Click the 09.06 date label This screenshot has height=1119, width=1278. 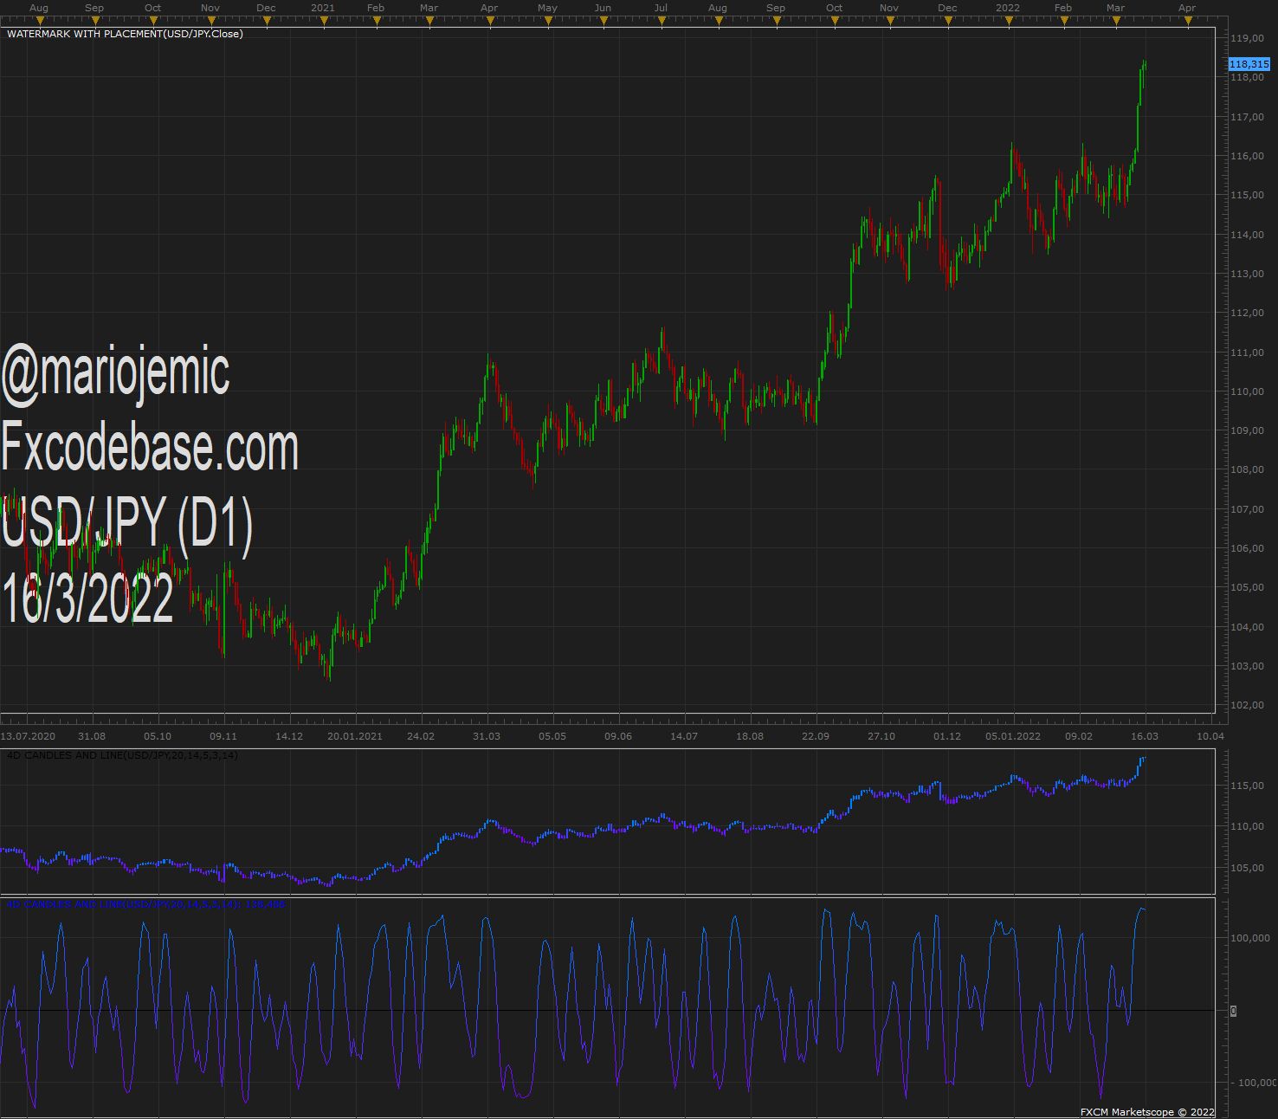pos(618,736)
